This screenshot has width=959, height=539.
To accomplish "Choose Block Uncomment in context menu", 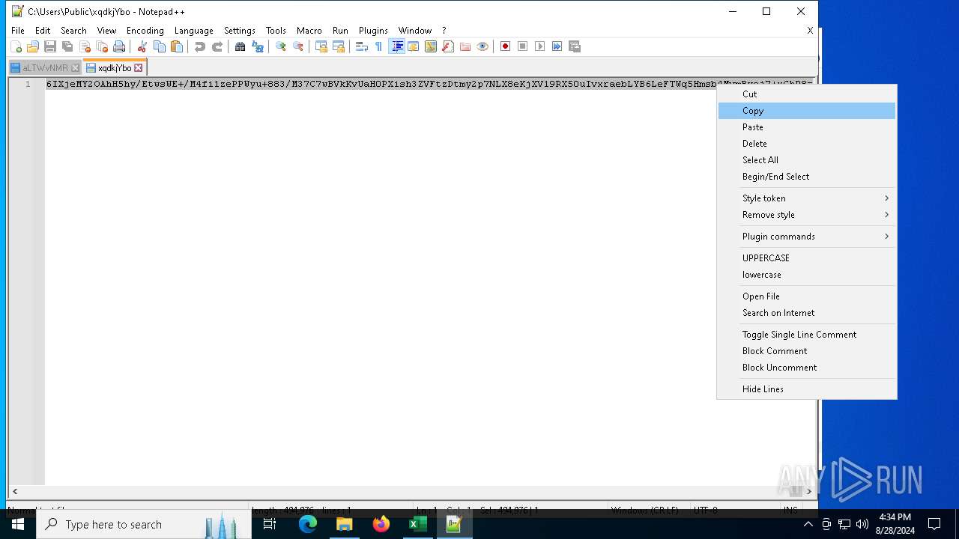I will 807,368.
